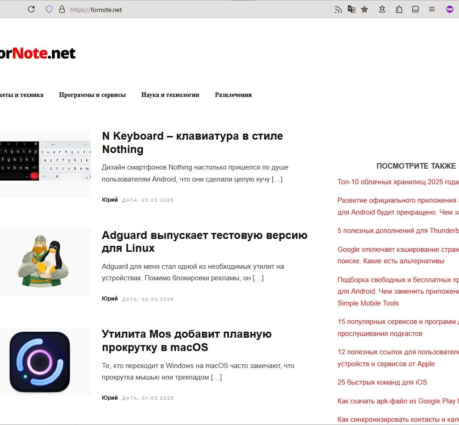This screenshot has width=459, height=425.
Task: Open the tracking protection shield icon
Action: pos(49,9)
